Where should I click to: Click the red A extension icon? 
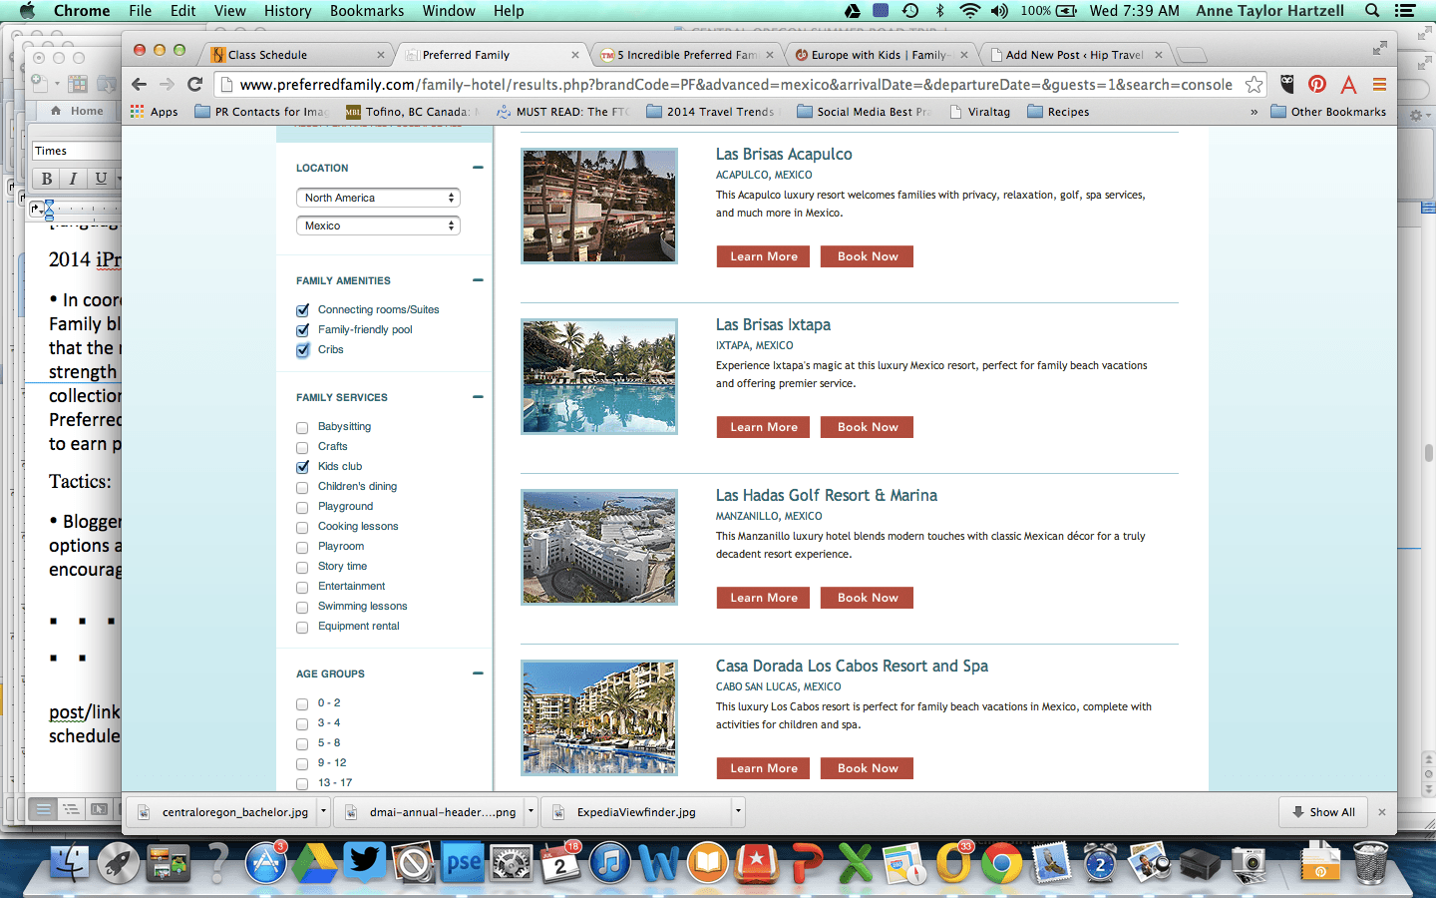(1349, 85)
